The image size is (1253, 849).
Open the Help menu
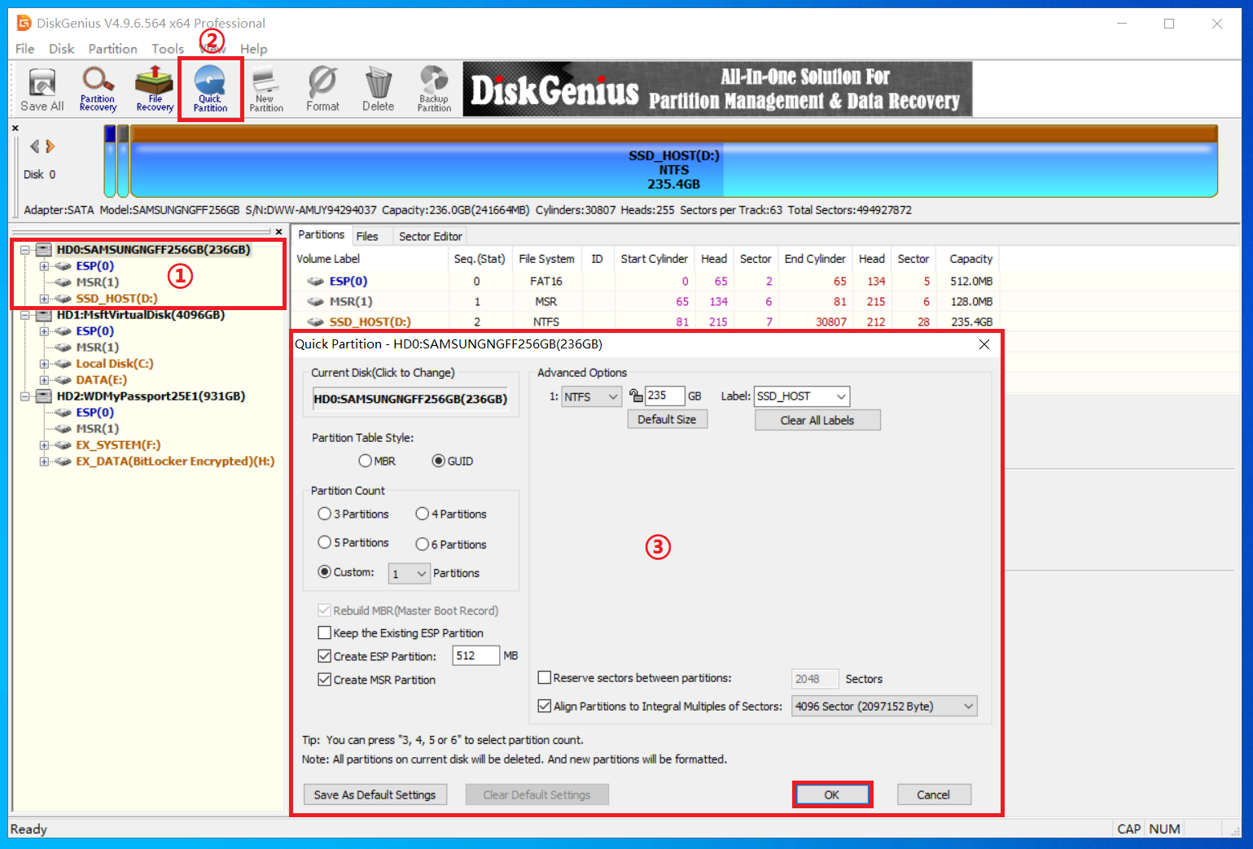coord(254,49)
